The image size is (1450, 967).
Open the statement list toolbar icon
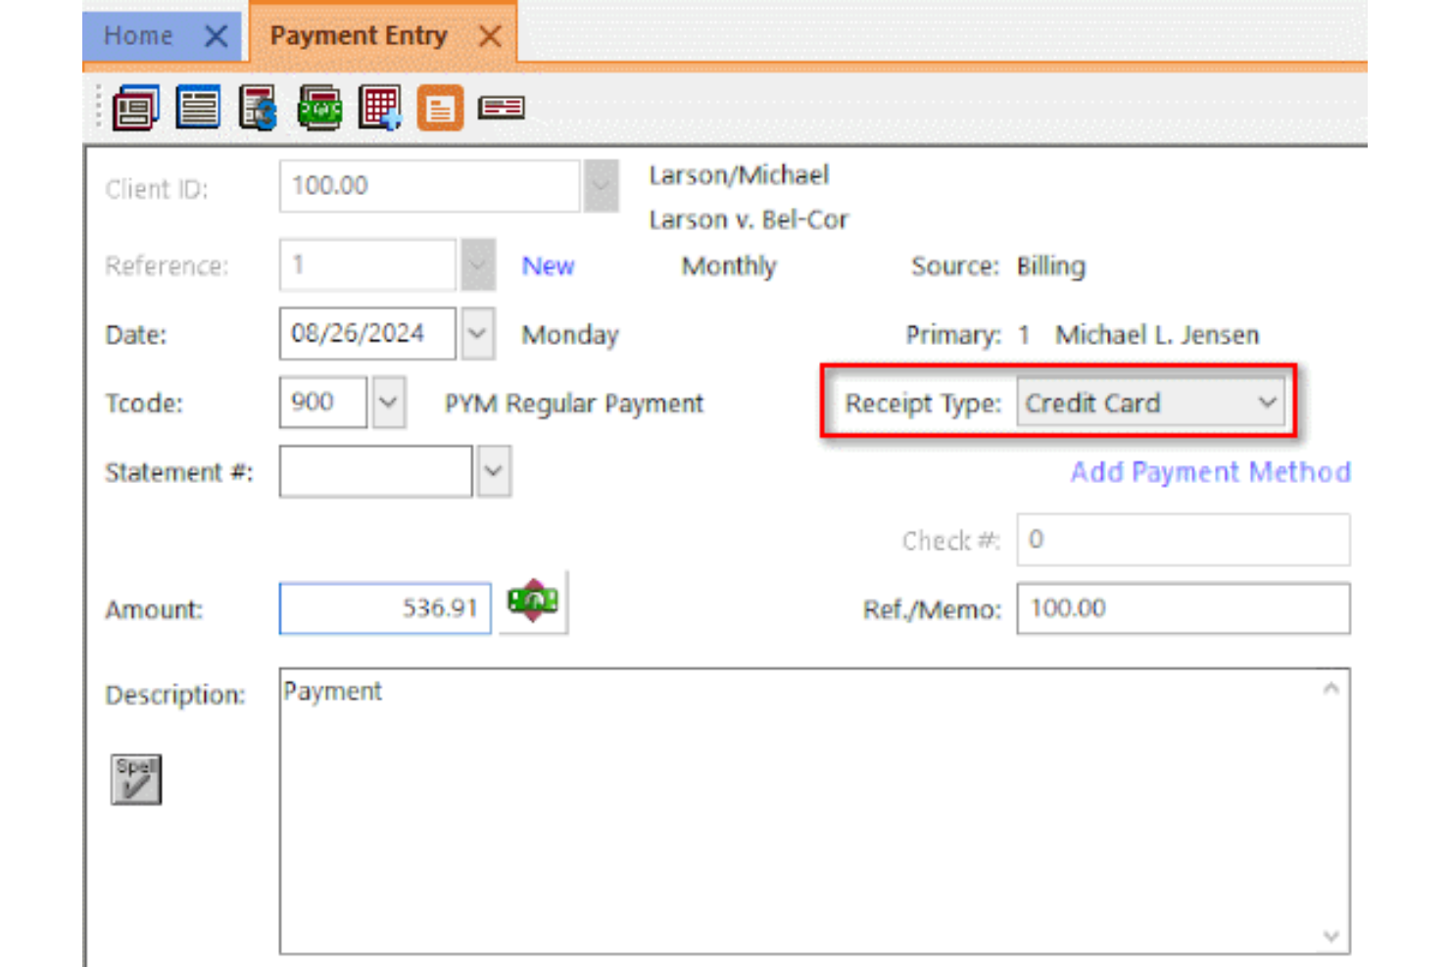tap(196, 108)
